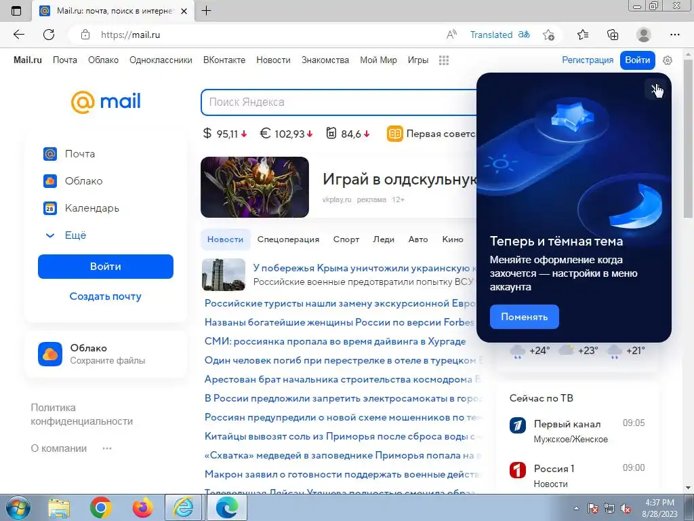Viewport: 694px width, 521px height.
Task: Click the dollar exchange rate 95,11
Action: [225, 134]
